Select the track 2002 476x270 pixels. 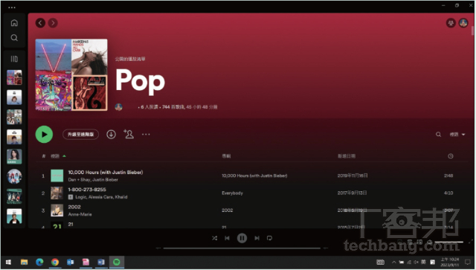pyautogui.click(x=74, y=207)
